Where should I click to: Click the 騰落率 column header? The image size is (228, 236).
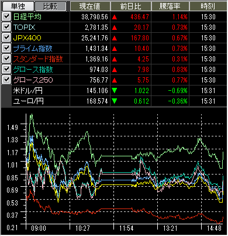(170, 6)
